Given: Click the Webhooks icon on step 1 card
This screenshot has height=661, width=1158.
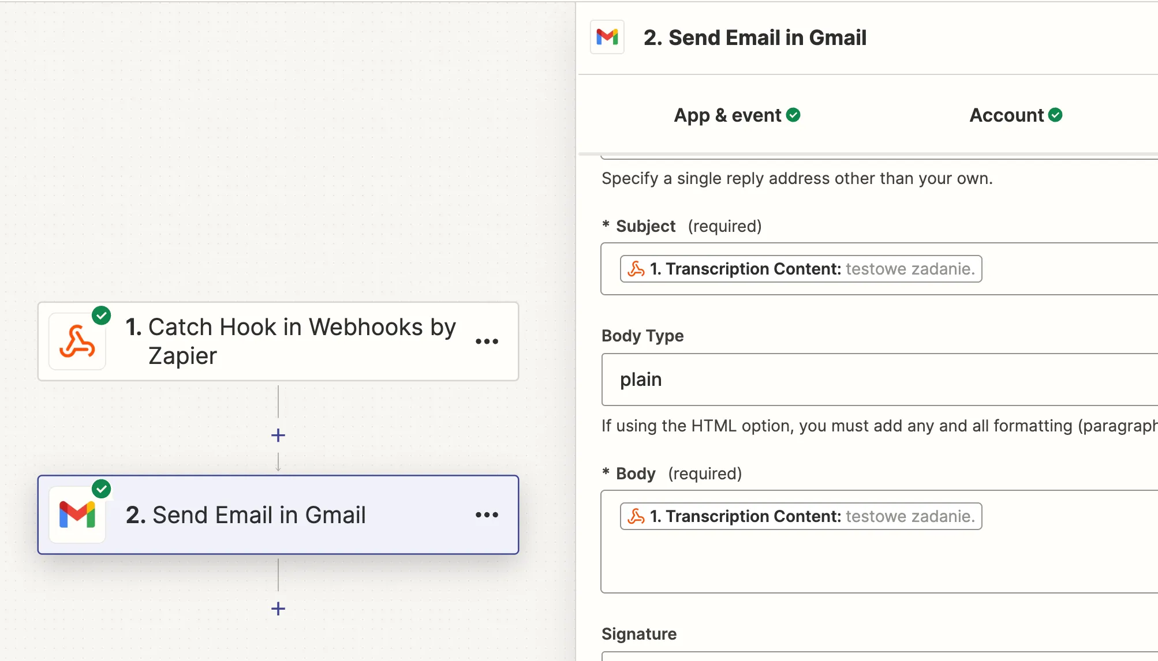Looking at the screenshot, I should pyautogui.click(x=77, y=341).
